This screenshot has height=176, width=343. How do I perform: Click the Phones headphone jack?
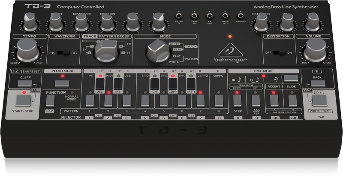coord(241,16)
